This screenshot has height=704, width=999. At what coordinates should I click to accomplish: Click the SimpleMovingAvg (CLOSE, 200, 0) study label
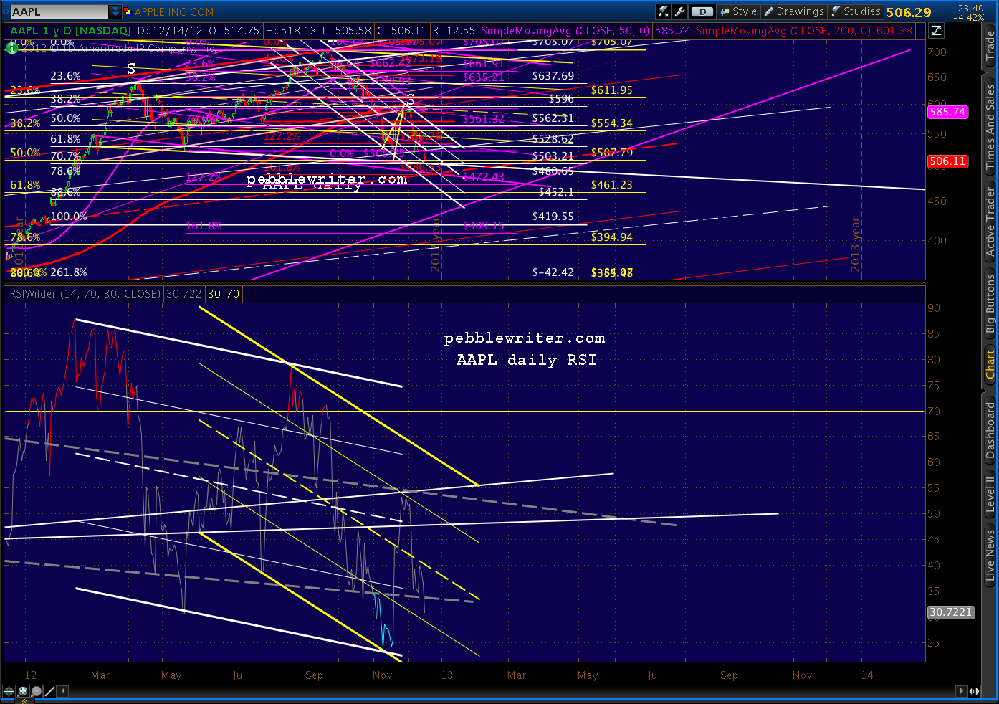click(x=783, y=31)
